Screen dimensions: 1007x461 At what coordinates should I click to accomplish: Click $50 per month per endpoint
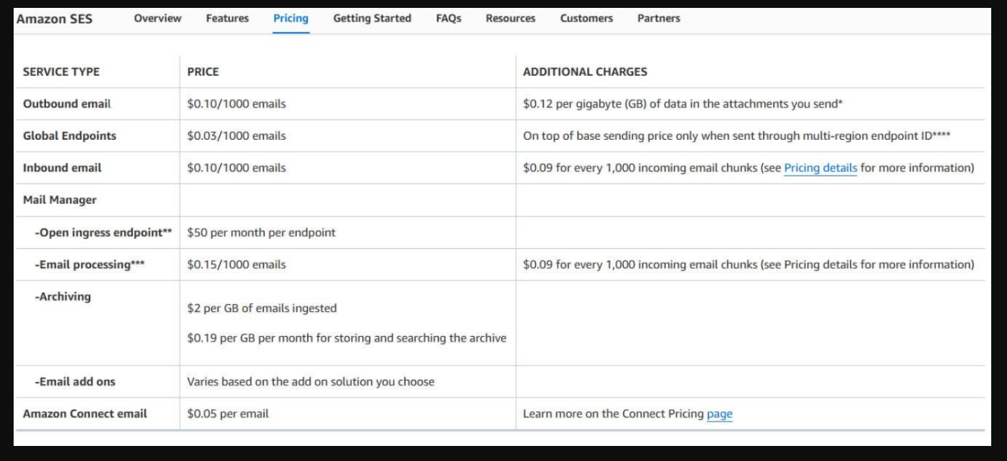click(x=261, y=232)
